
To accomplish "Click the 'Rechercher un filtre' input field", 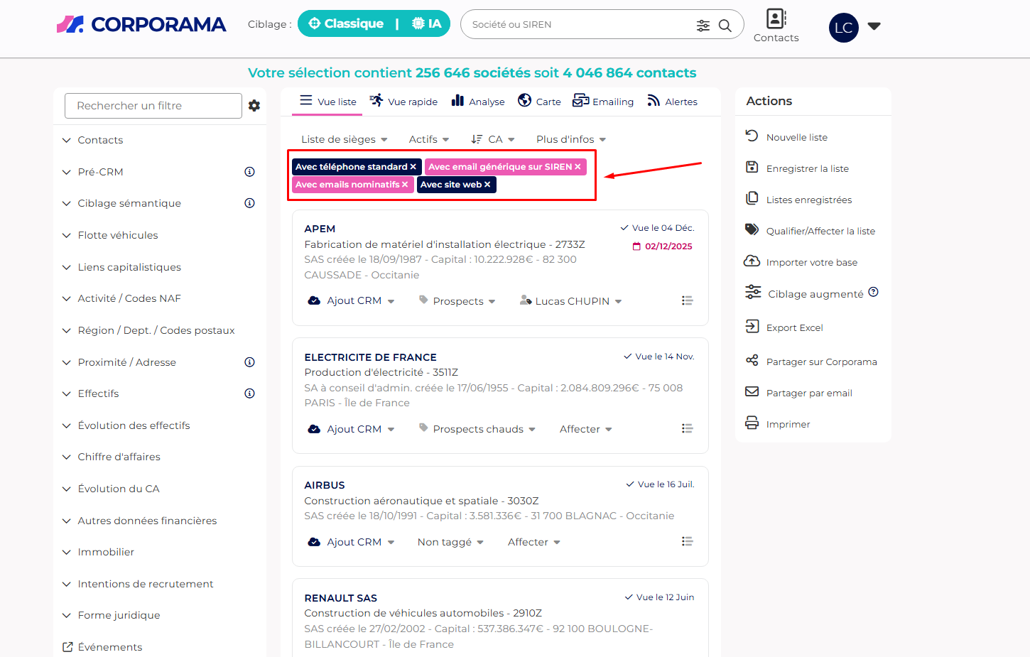I will coord(153,106).
